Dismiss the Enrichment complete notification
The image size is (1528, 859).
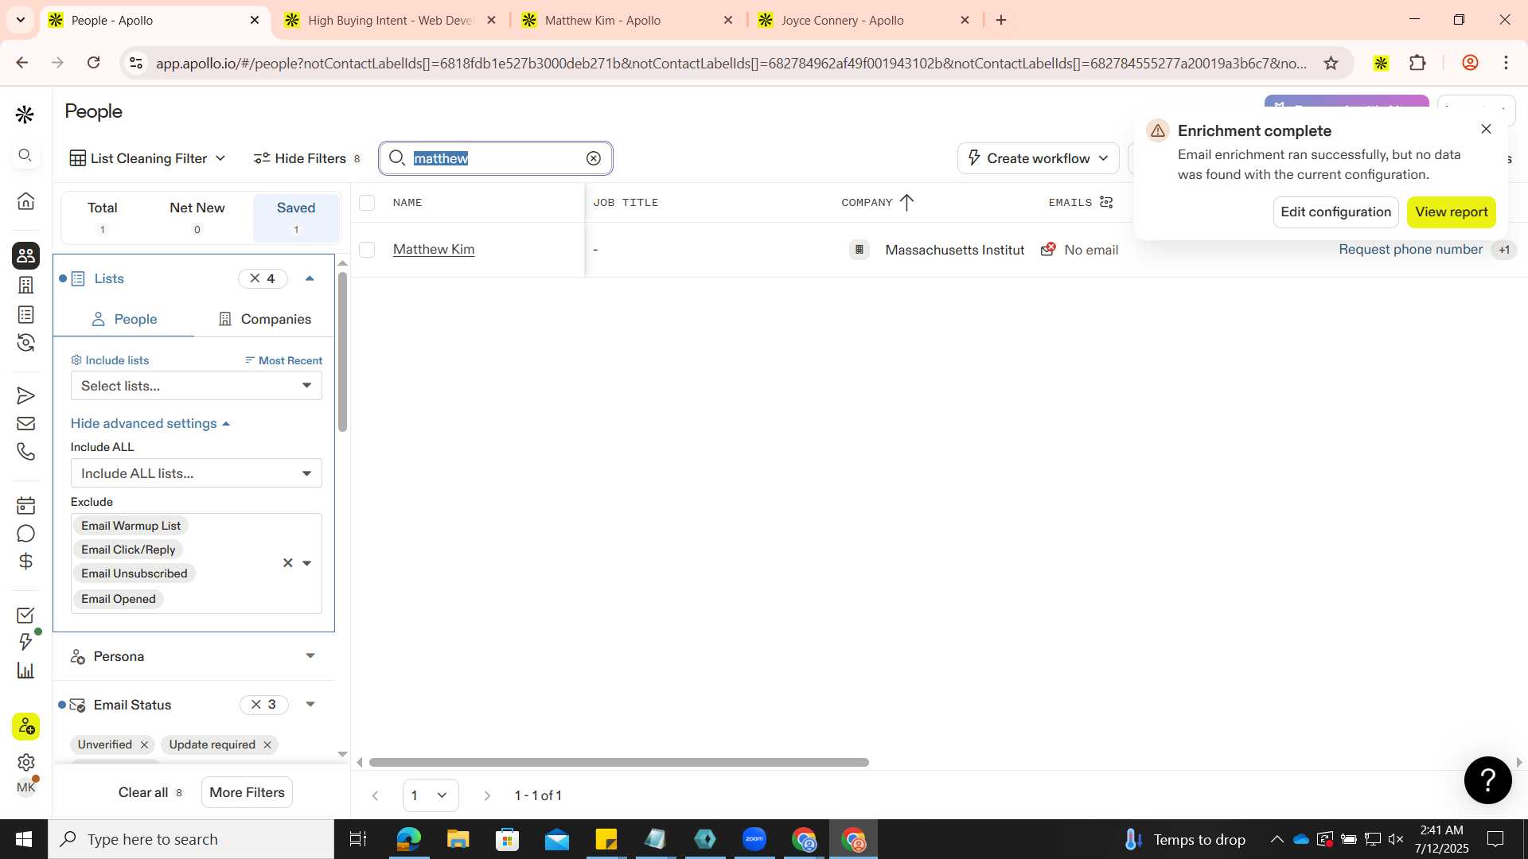(x=1486, y=129)
